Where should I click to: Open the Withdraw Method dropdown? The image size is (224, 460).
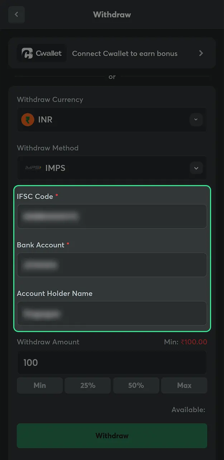click(x=112, y=168)
